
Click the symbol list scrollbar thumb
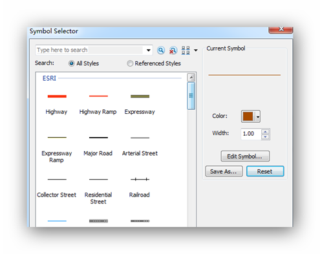coord(191,96)
